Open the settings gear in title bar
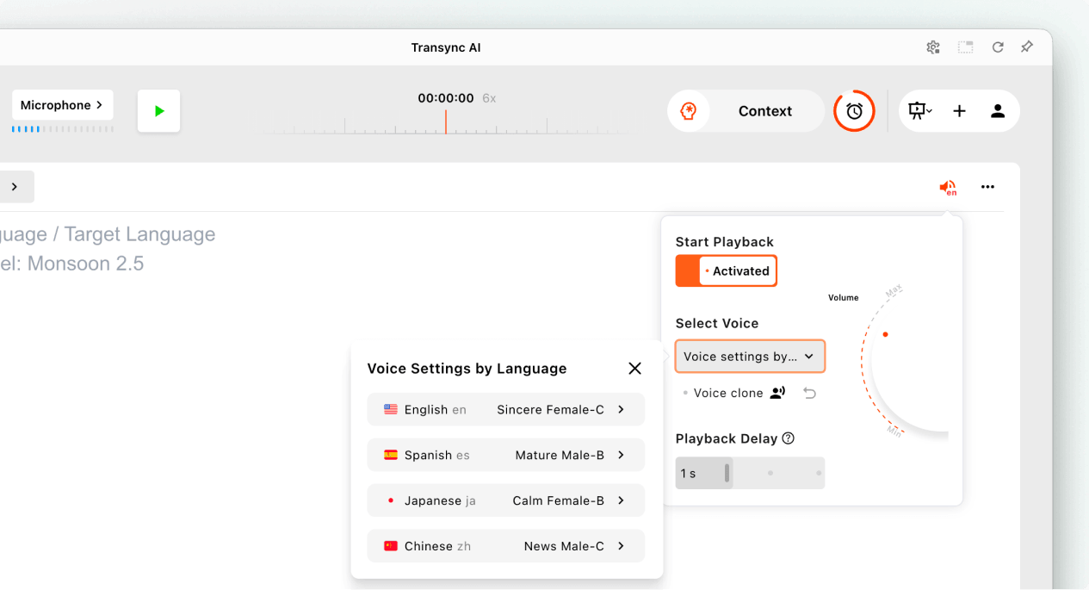The width and height of the screenshot is (1089, 590). pos(933,47)
